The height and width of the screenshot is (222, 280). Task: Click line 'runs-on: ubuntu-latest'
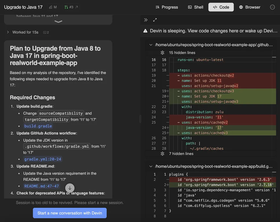[x=223, y=60]
